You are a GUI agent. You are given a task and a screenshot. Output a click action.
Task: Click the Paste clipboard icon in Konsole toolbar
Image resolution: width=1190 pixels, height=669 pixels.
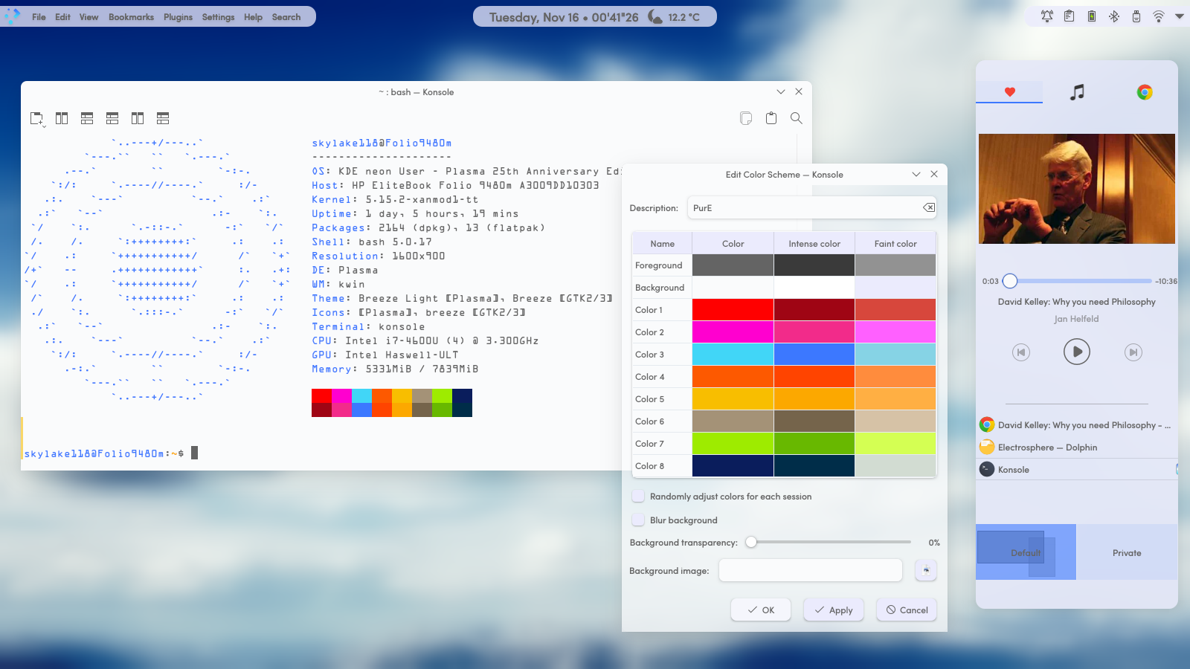coord(771,118)
